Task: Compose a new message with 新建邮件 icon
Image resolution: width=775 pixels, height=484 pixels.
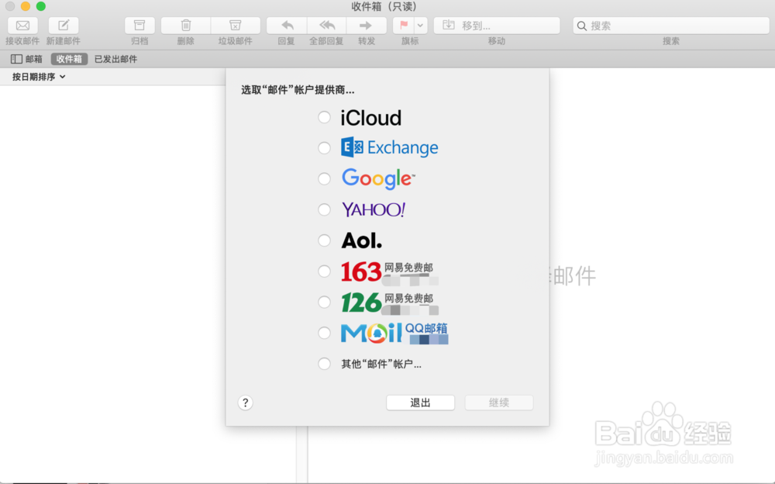Action: click(64, 26)
